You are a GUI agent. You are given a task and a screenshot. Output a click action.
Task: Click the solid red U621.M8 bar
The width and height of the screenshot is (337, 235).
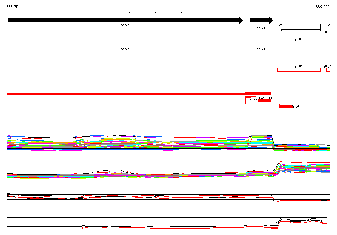point(265,101)
